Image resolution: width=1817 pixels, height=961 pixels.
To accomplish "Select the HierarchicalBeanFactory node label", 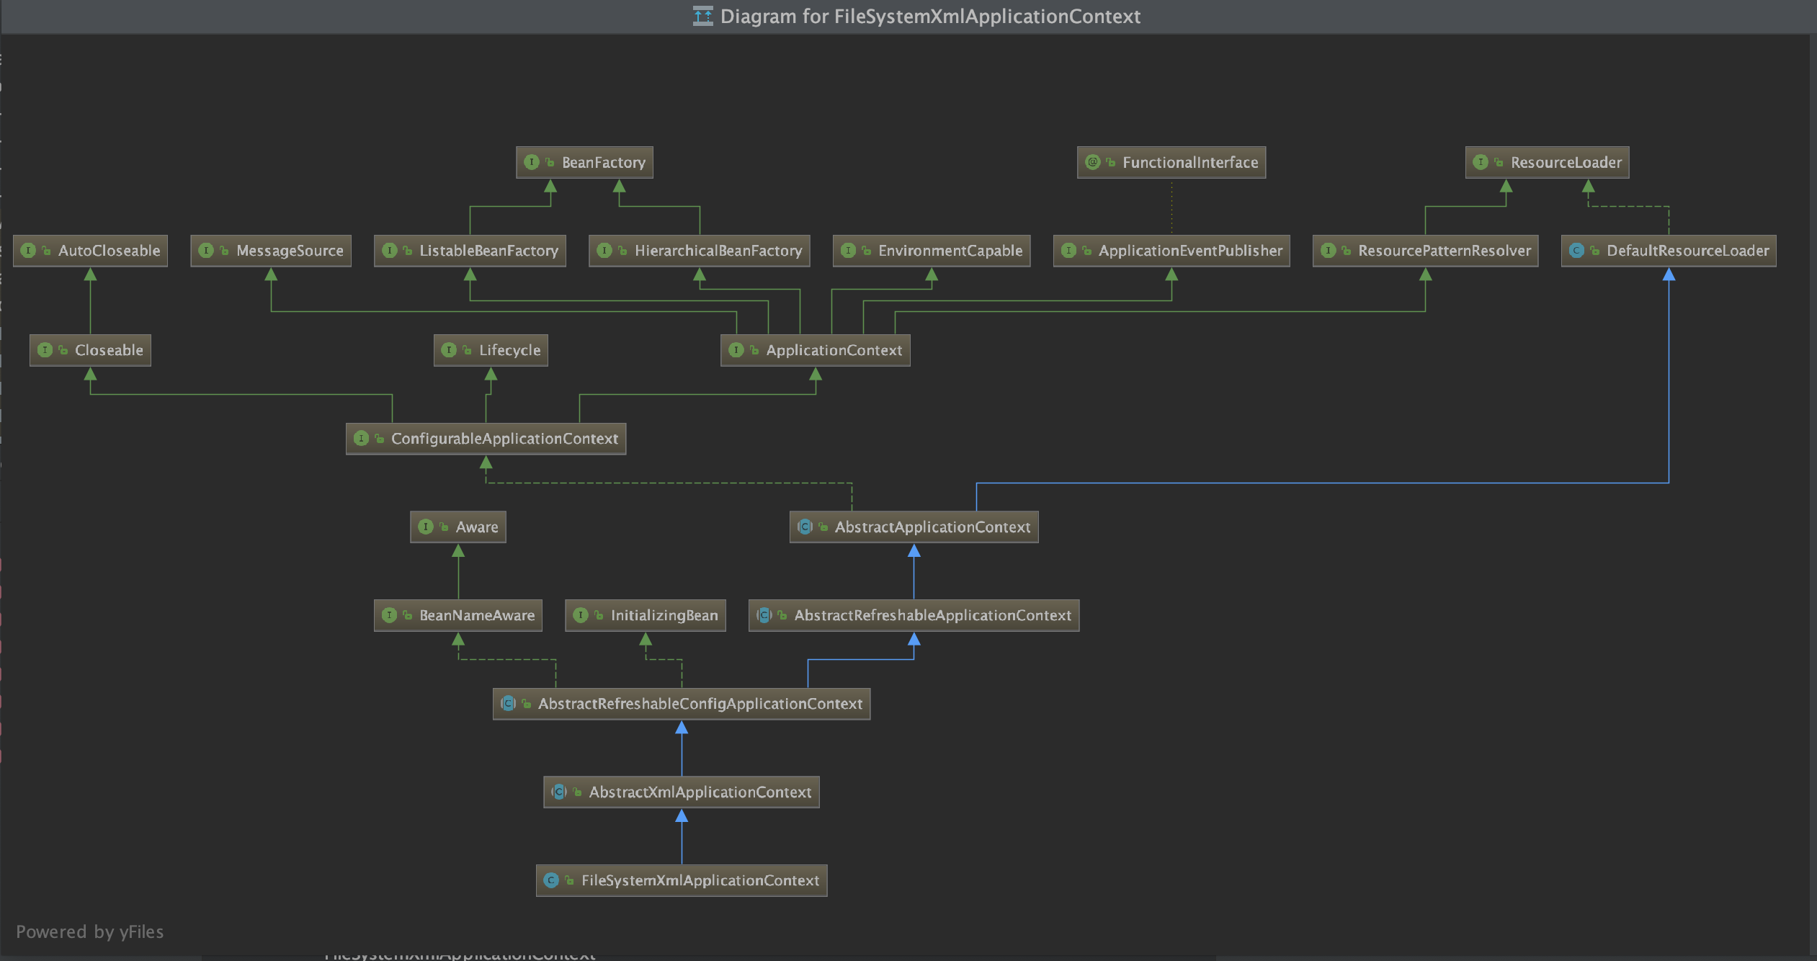I will pyautogui.click(x=718, y=251).
